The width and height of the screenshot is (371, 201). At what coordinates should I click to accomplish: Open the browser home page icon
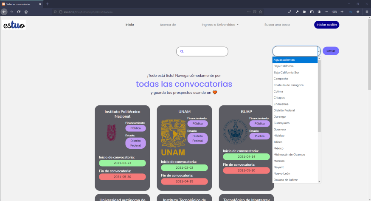(26, 12)
